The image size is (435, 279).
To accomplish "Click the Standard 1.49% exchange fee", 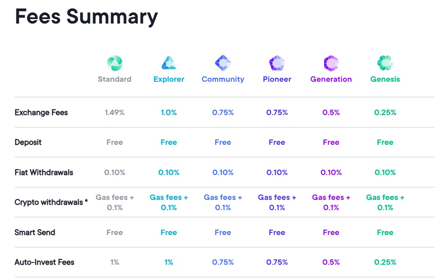I will 114,112.
